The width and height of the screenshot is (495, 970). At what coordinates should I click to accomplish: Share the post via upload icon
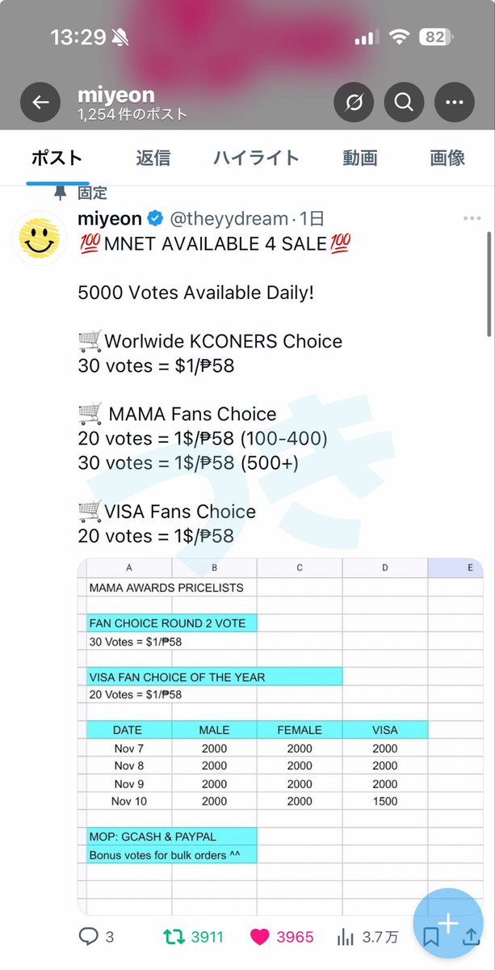pos(471,938)
